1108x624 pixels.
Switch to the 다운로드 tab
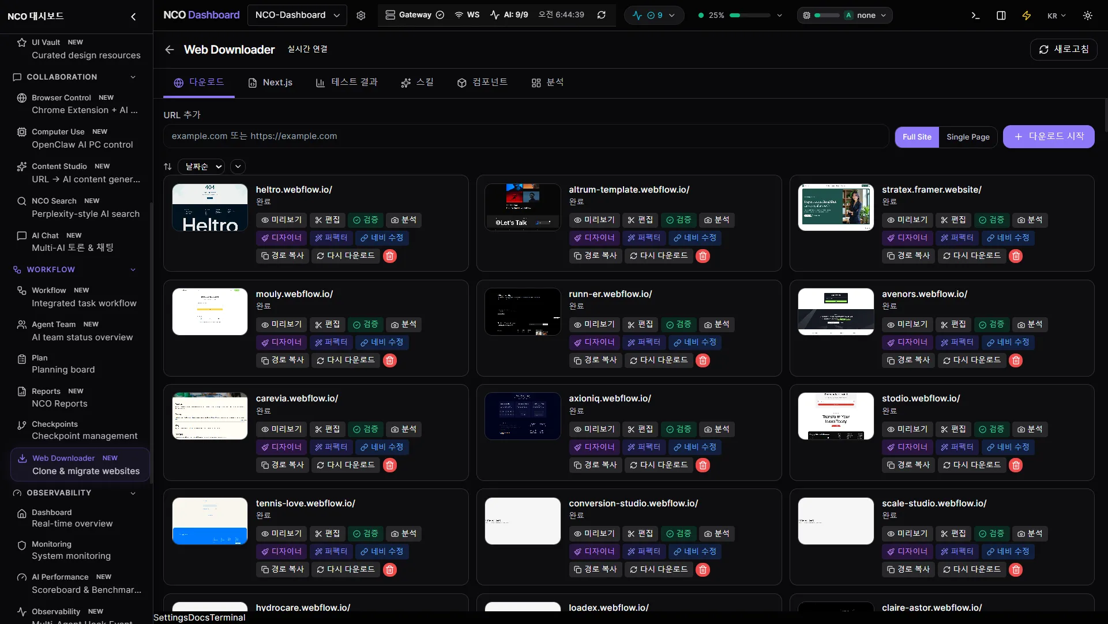199,83
